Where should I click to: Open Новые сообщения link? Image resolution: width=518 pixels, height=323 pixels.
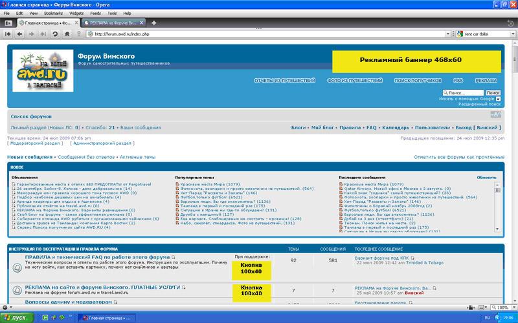pos(30,157)
